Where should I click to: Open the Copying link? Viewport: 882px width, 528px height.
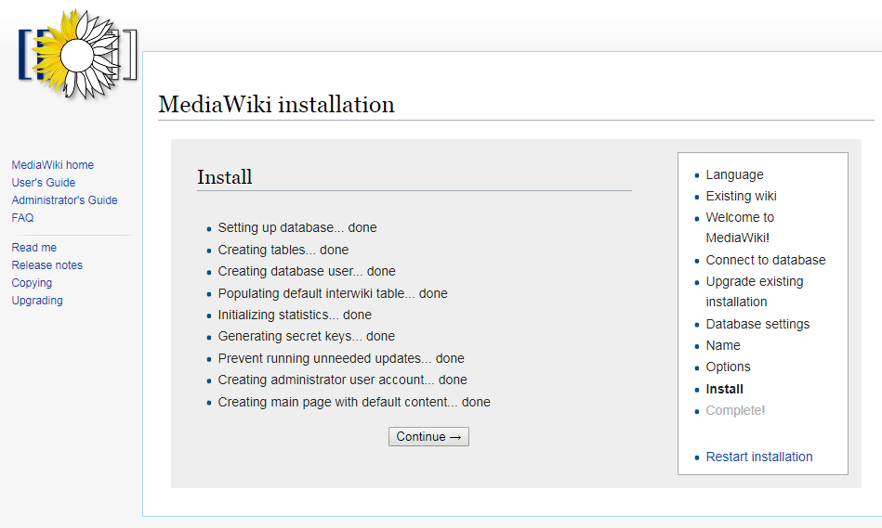coord(32,282)
